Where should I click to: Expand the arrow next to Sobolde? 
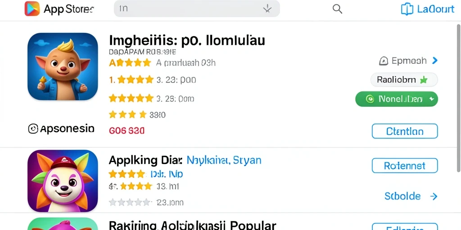pos(434,196)
